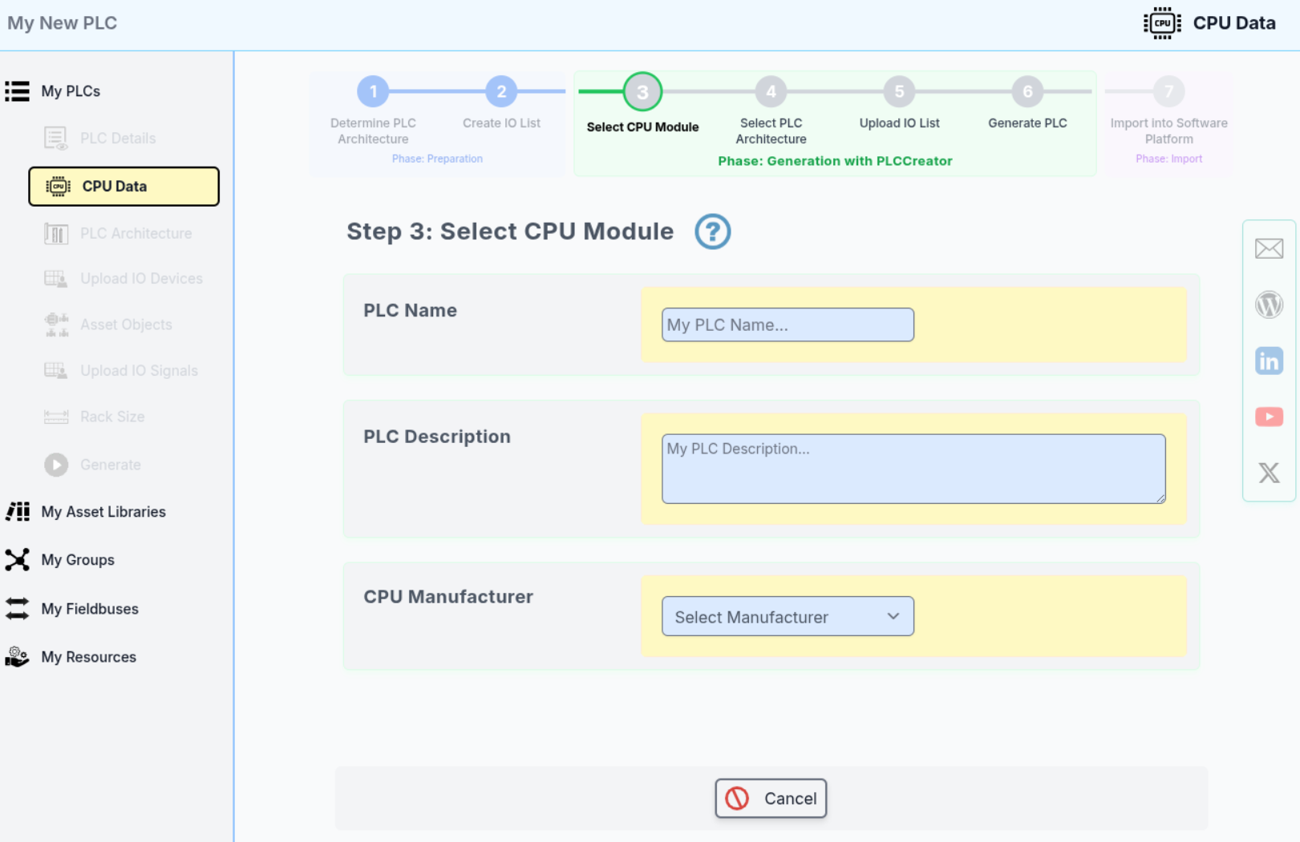This screenshot has height=842, width=1300.
Task: Open the X (Twitter) icon
Action: pos(1269,473)
